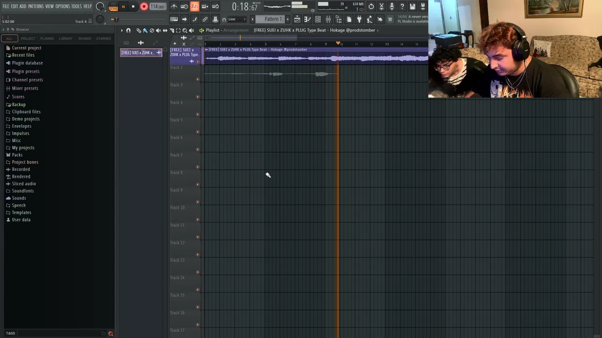Screen dimensions: 602x338
Task: Select the Delete tool in Playlist
Action: pyautogui.click(x=152, y=30)
